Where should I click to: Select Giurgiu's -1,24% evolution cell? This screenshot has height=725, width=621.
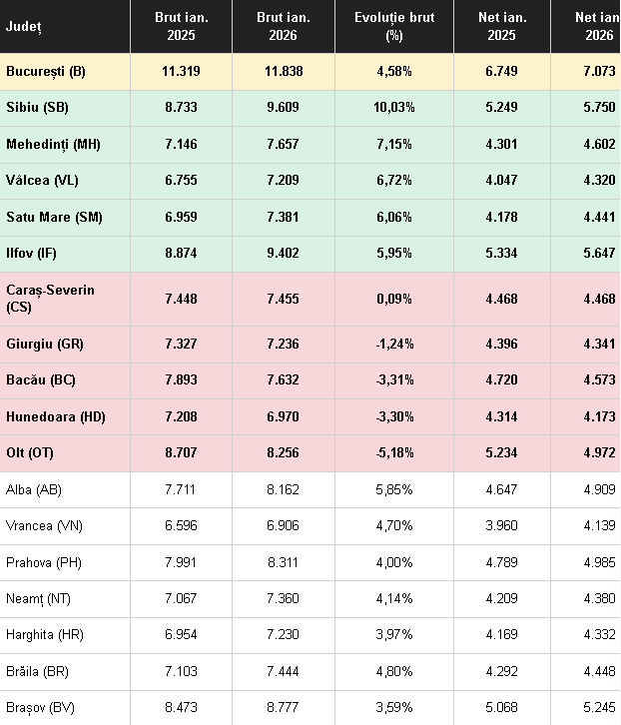(x=393, y=345)
